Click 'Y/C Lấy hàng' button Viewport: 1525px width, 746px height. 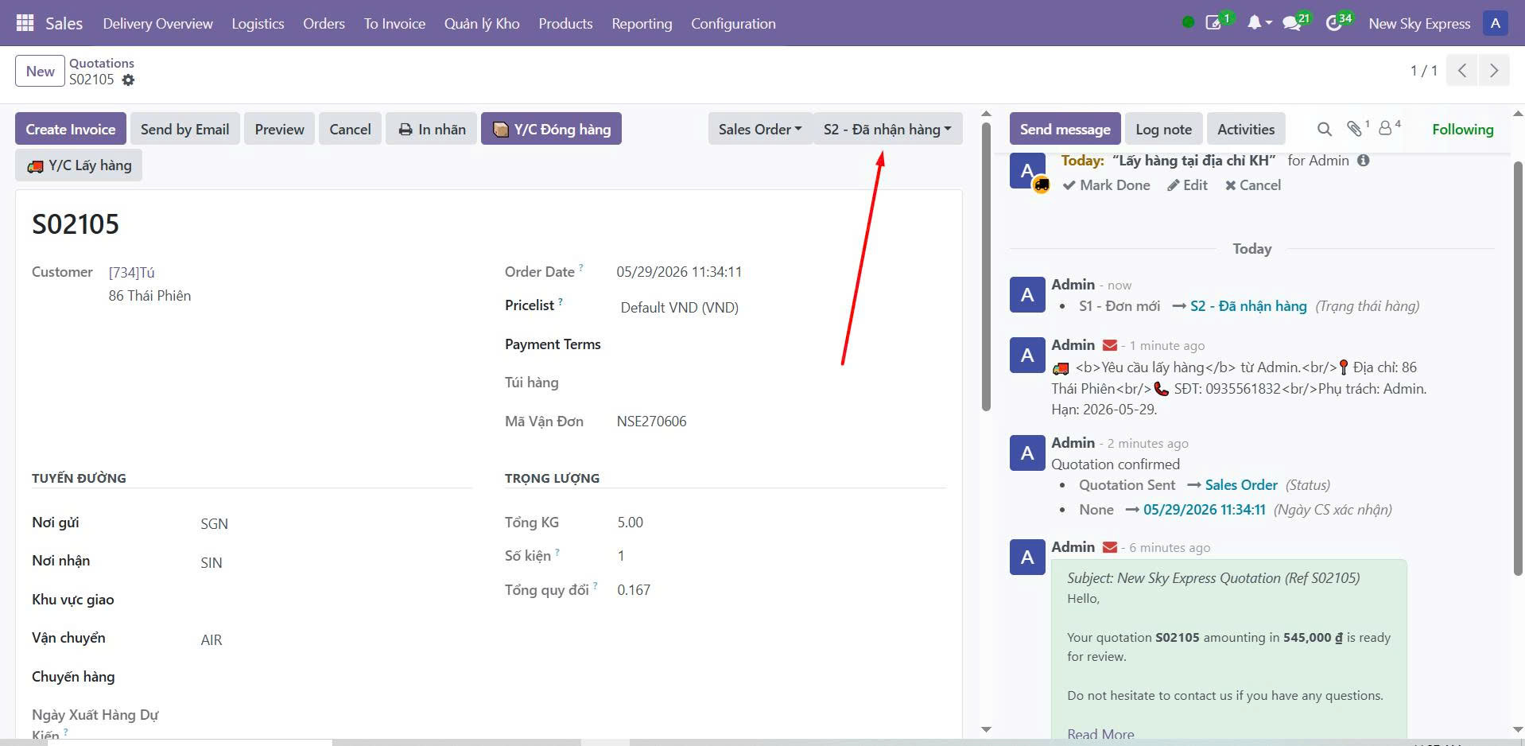pyautogui.click(x=79, y=165)
